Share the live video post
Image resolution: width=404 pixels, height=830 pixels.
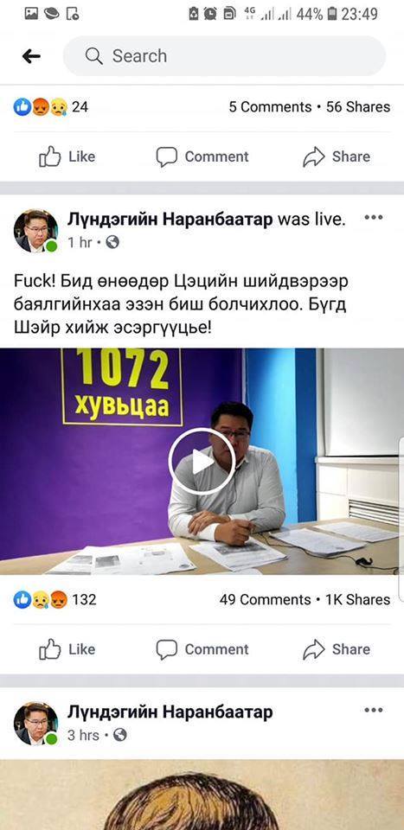[337, 649]
